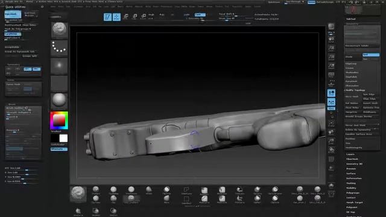Select the TrimLasso brush icon
The height and width of the screenshot is (217, 386).
[239, 190]
